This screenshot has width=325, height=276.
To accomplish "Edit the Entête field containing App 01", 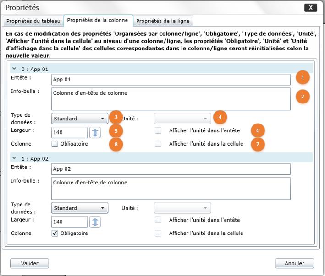I will click(171, 80).
